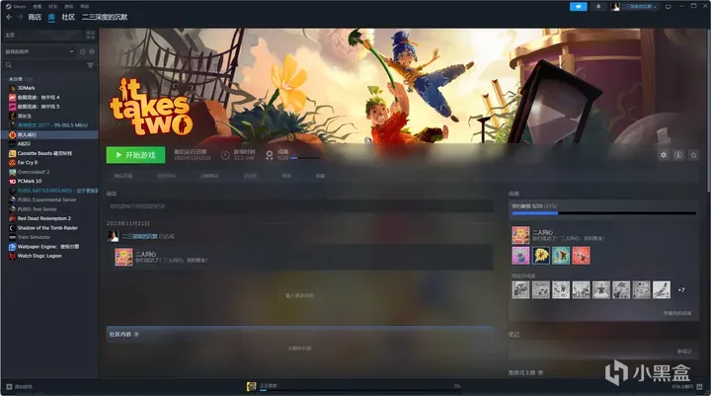Viewport: 711px width, 396px height.
Task: Switch to the 库 library tab
Action: (51, 17)
